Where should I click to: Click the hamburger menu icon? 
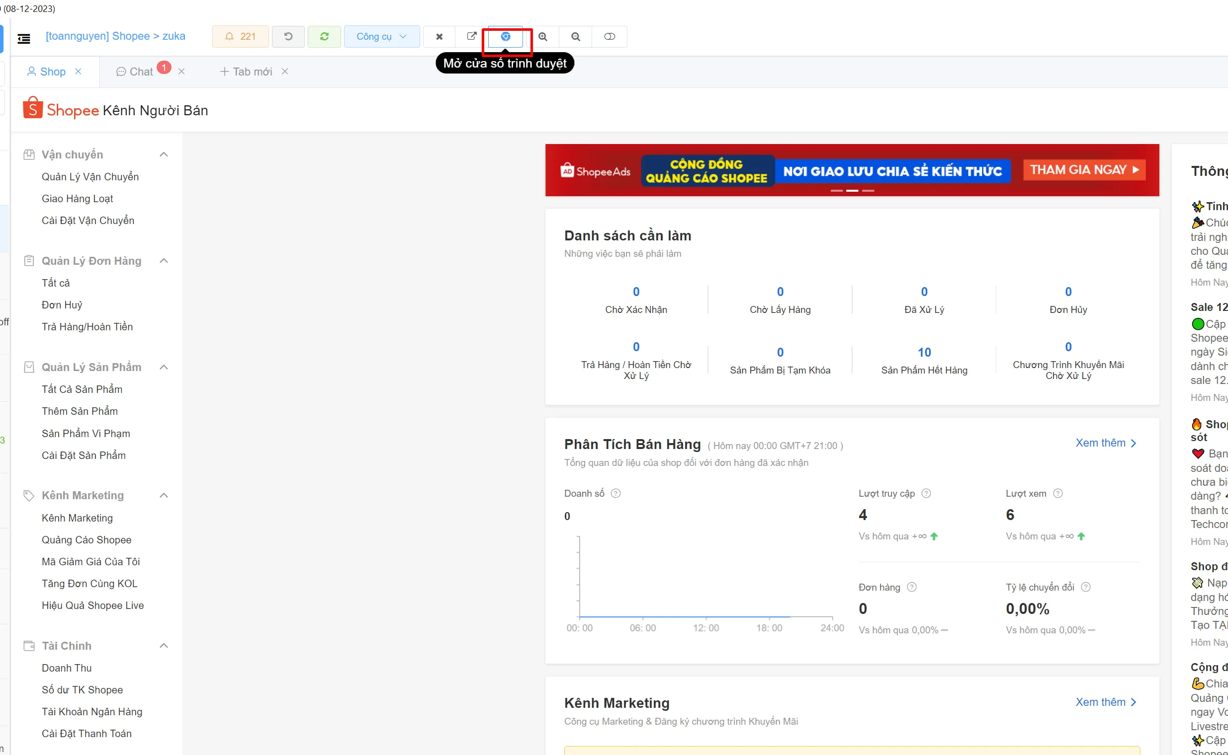[x=23, y=38]
